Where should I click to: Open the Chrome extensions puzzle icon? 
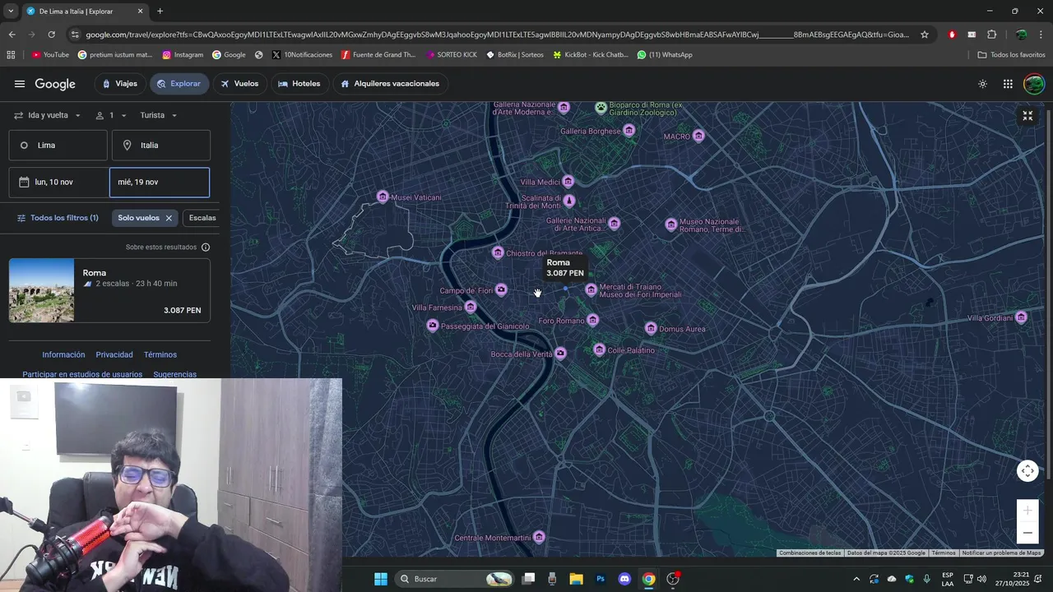pyautogui.click(x=991, y=35)
